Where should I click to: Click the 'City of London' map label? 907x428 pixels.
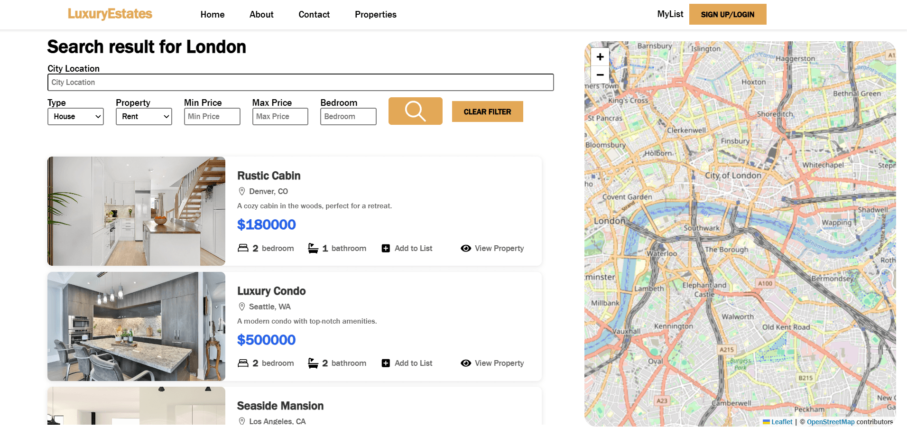click(x=733, y=175)
